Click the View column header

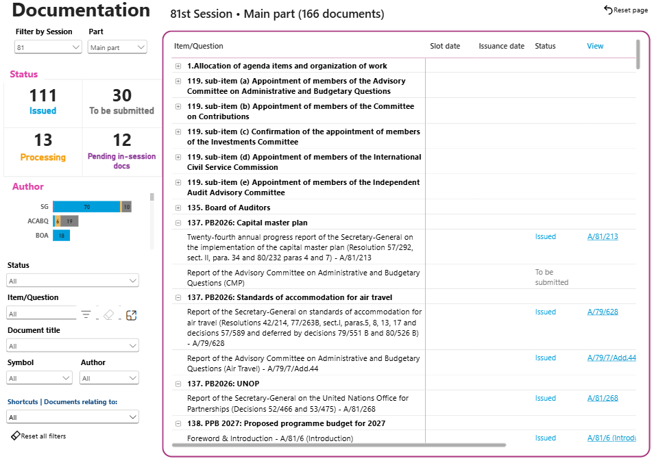(x=595, y=46)
